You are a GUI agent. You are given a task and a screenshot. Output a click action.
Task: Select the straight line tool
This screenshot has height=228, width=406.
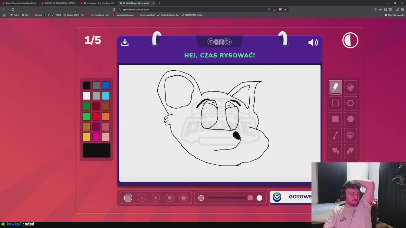335,135
